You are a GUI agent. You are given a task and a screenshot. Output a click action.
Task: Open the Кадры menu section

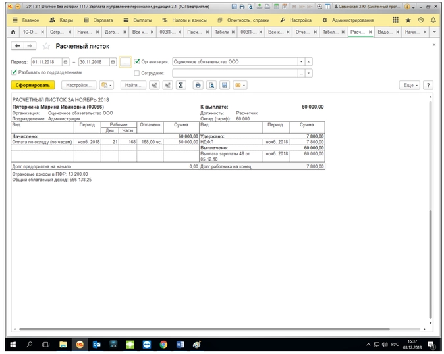point(61,20)
